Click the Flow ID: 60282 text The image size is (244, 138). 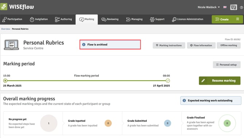[x=232, y=39]
